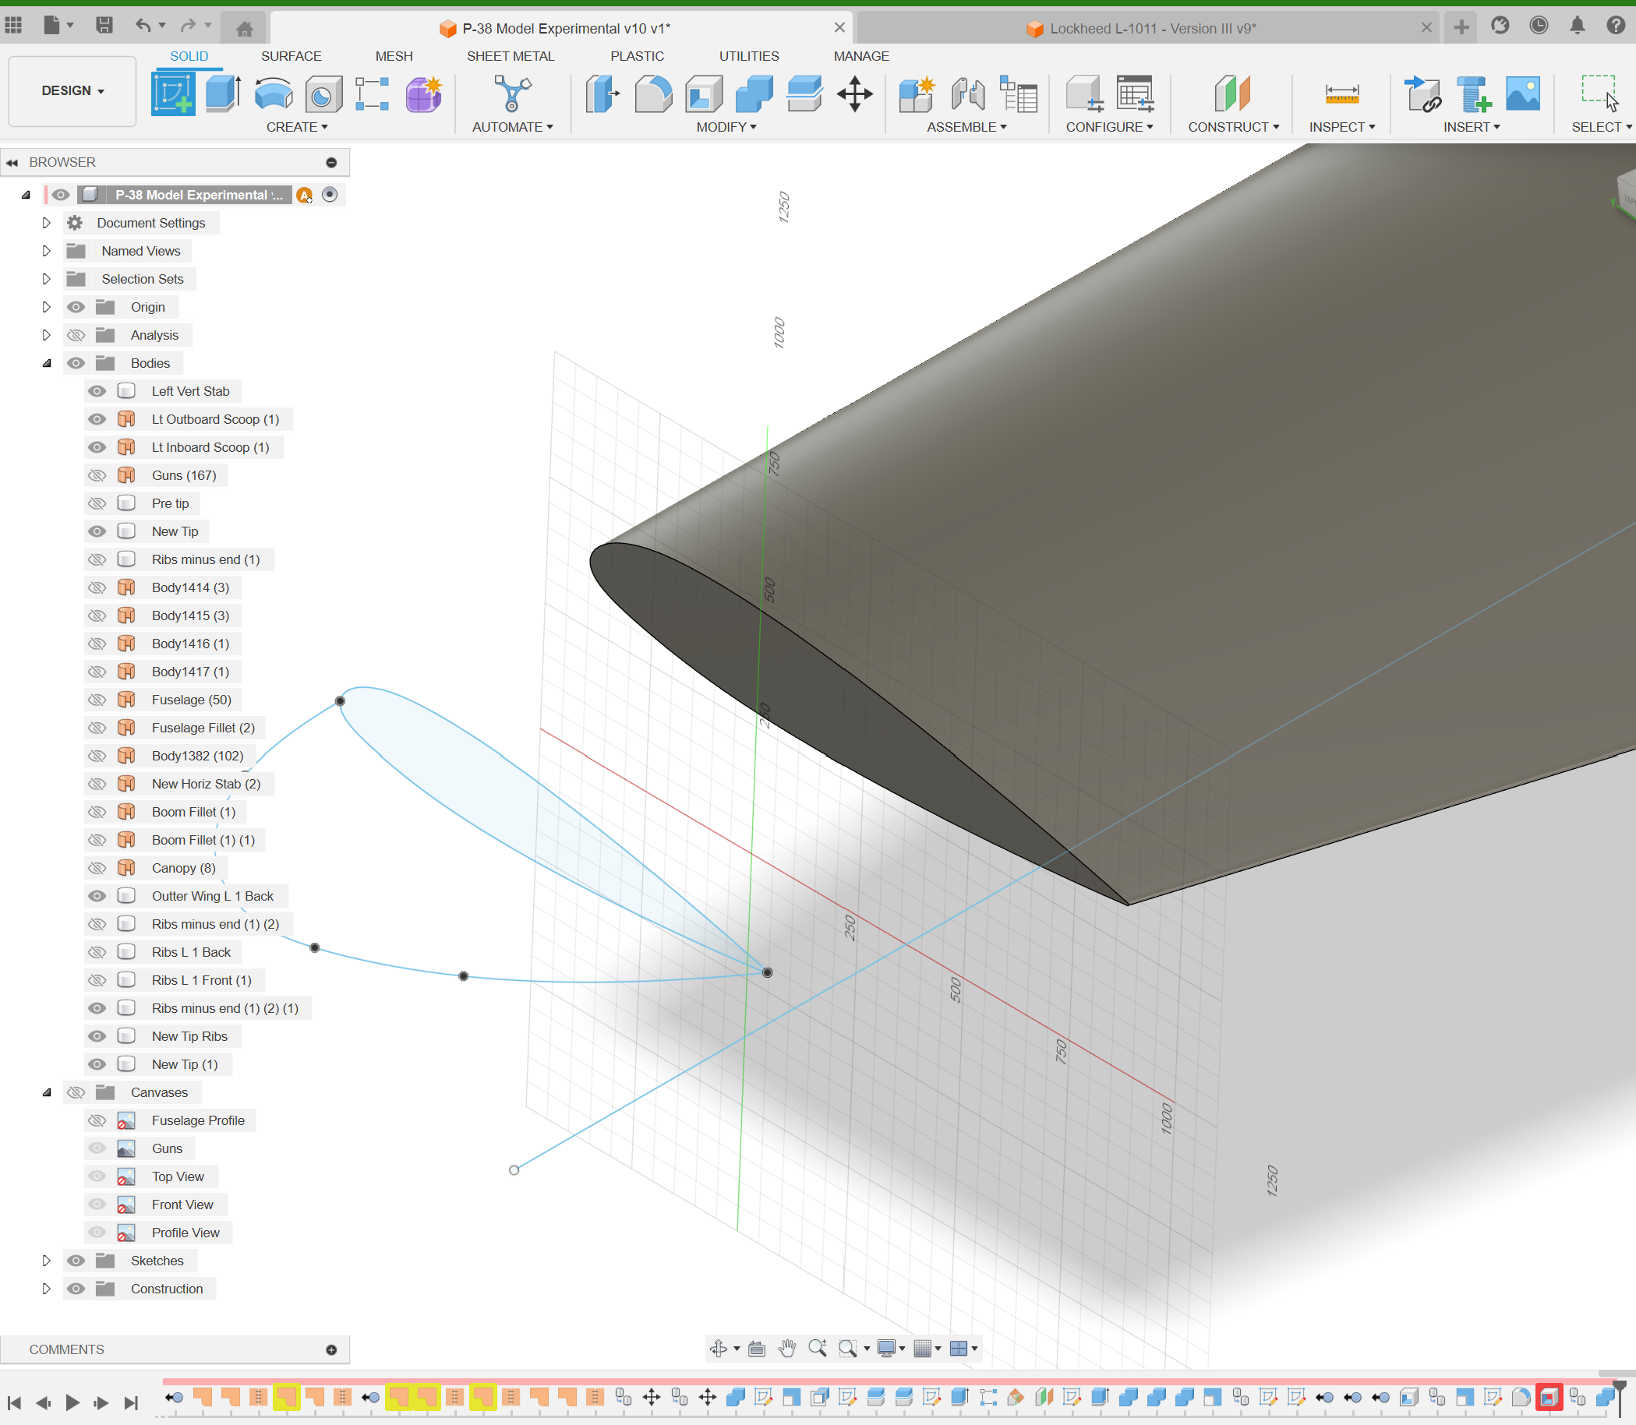
Task: Expand the Construction folder
Action: coord(46,1289)
